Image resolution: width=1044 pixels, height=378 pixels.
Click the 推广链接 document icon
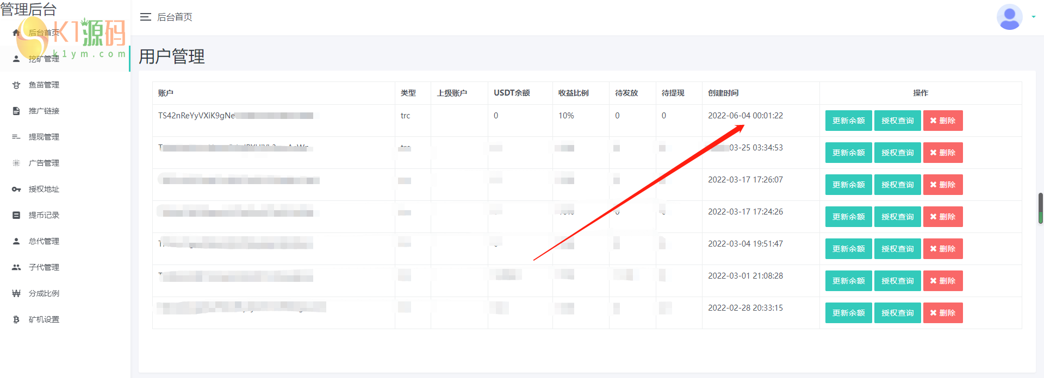(16, 111)
